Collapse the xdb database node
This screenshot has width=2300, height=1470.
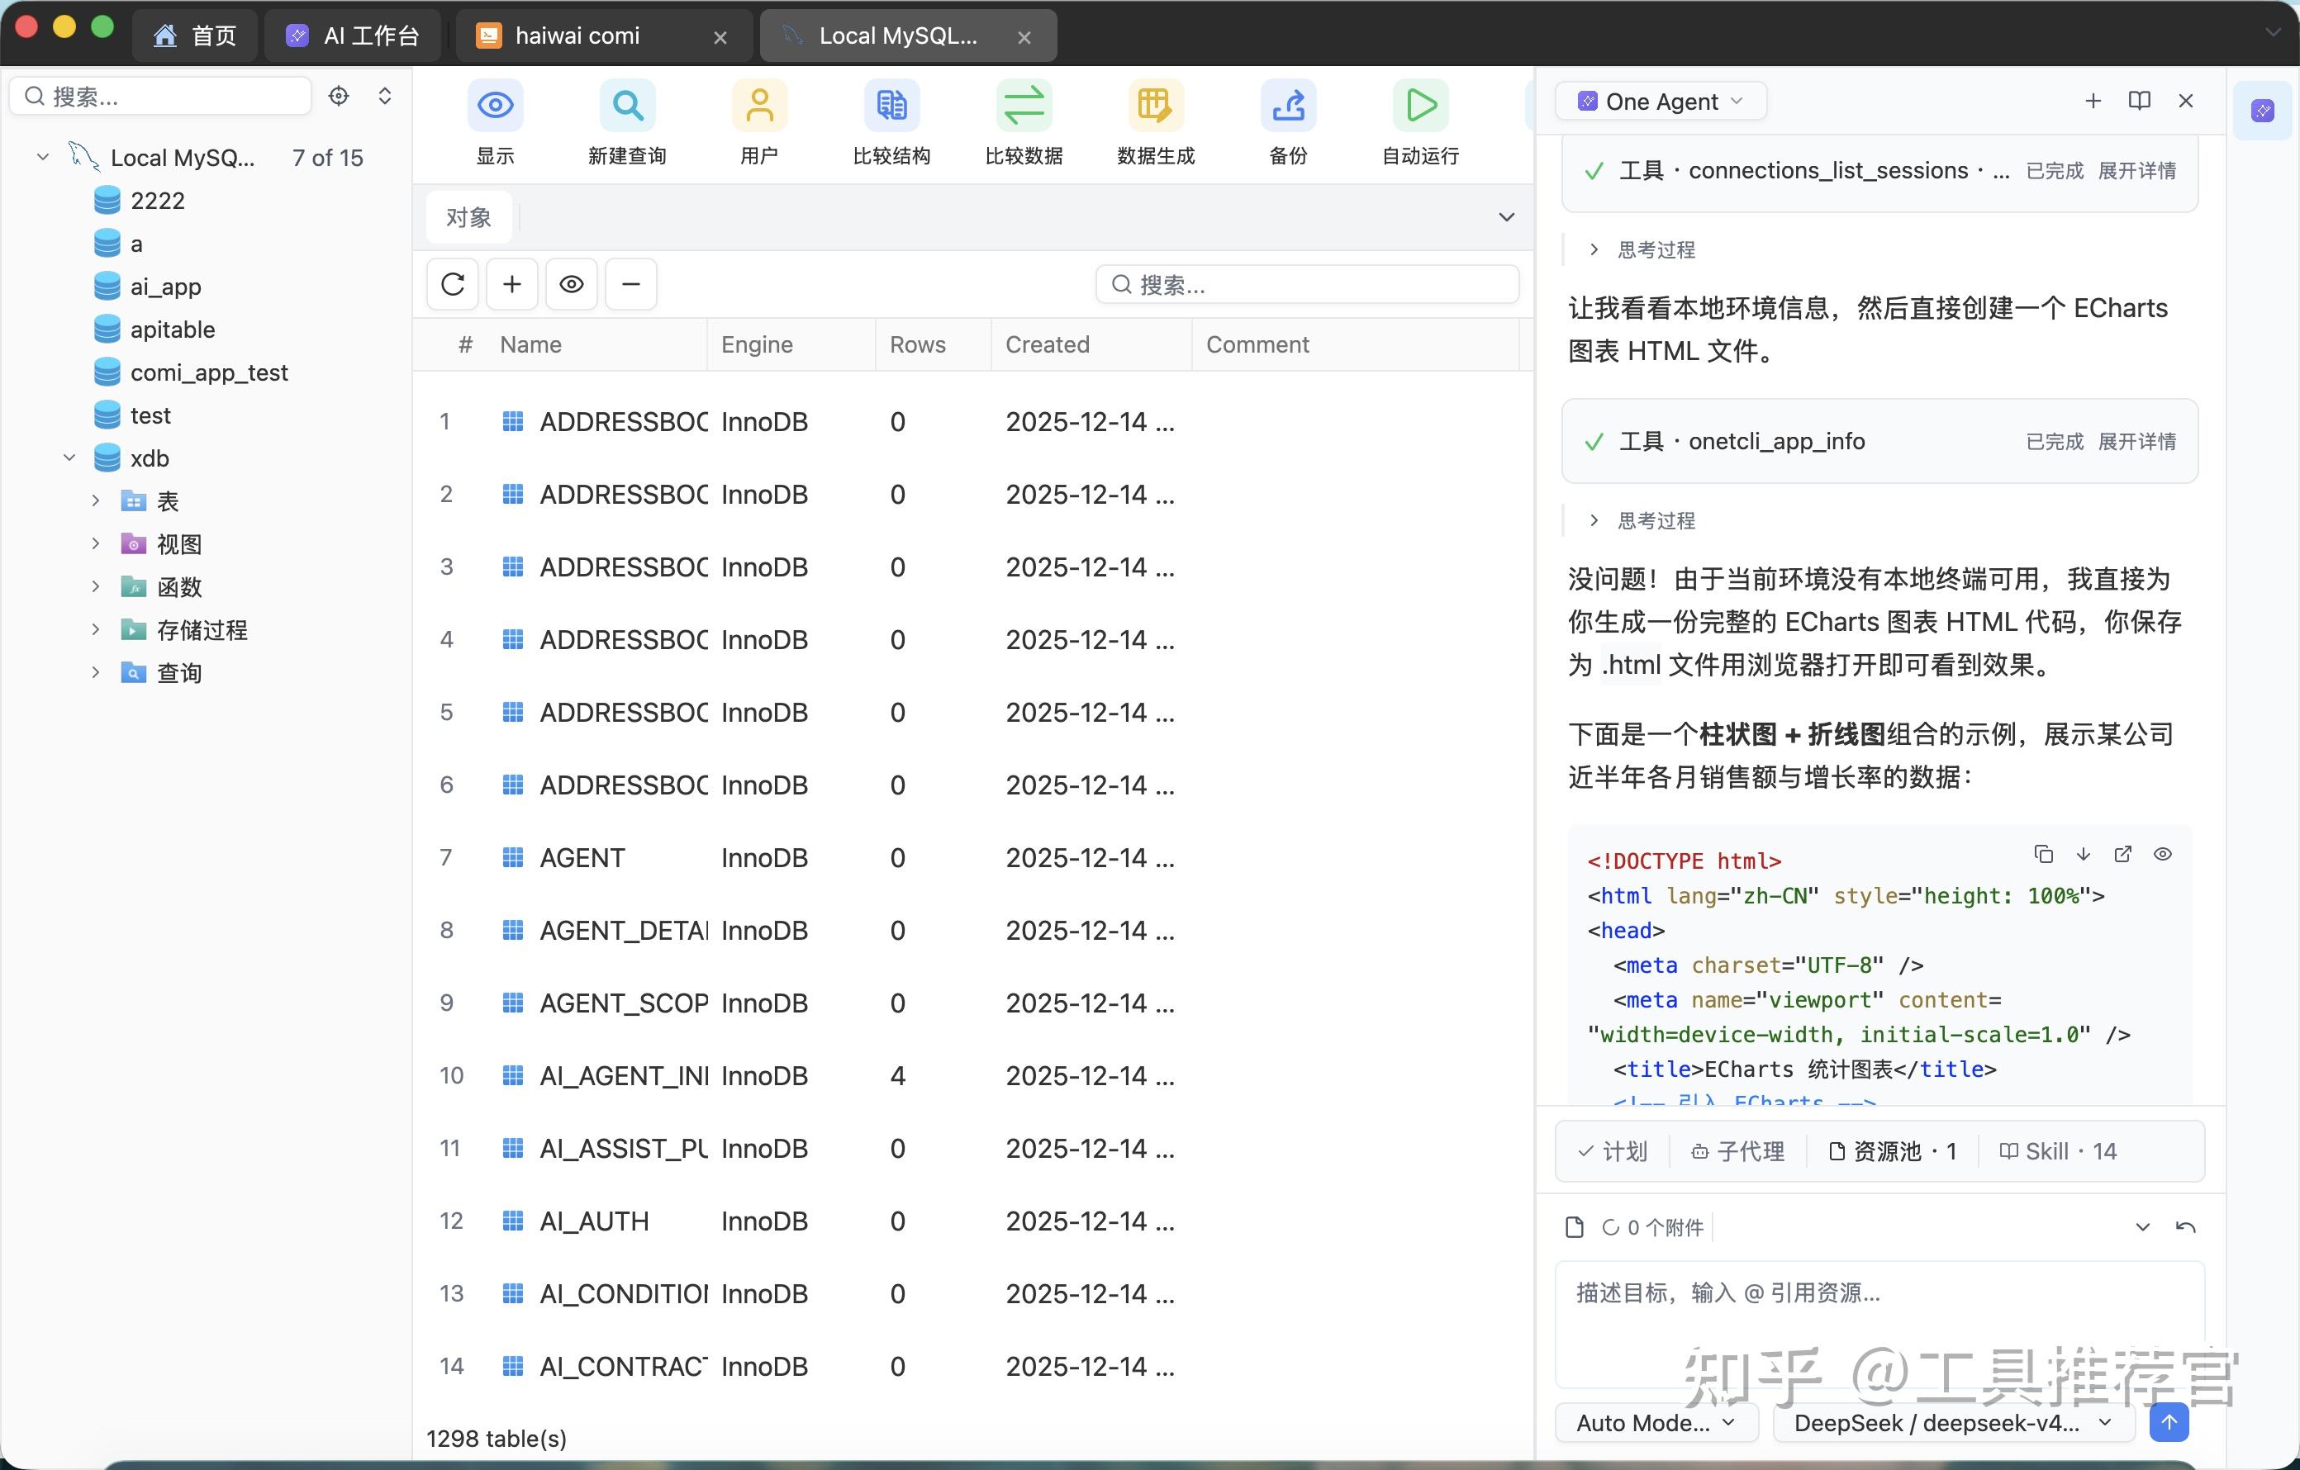point(69,458)
